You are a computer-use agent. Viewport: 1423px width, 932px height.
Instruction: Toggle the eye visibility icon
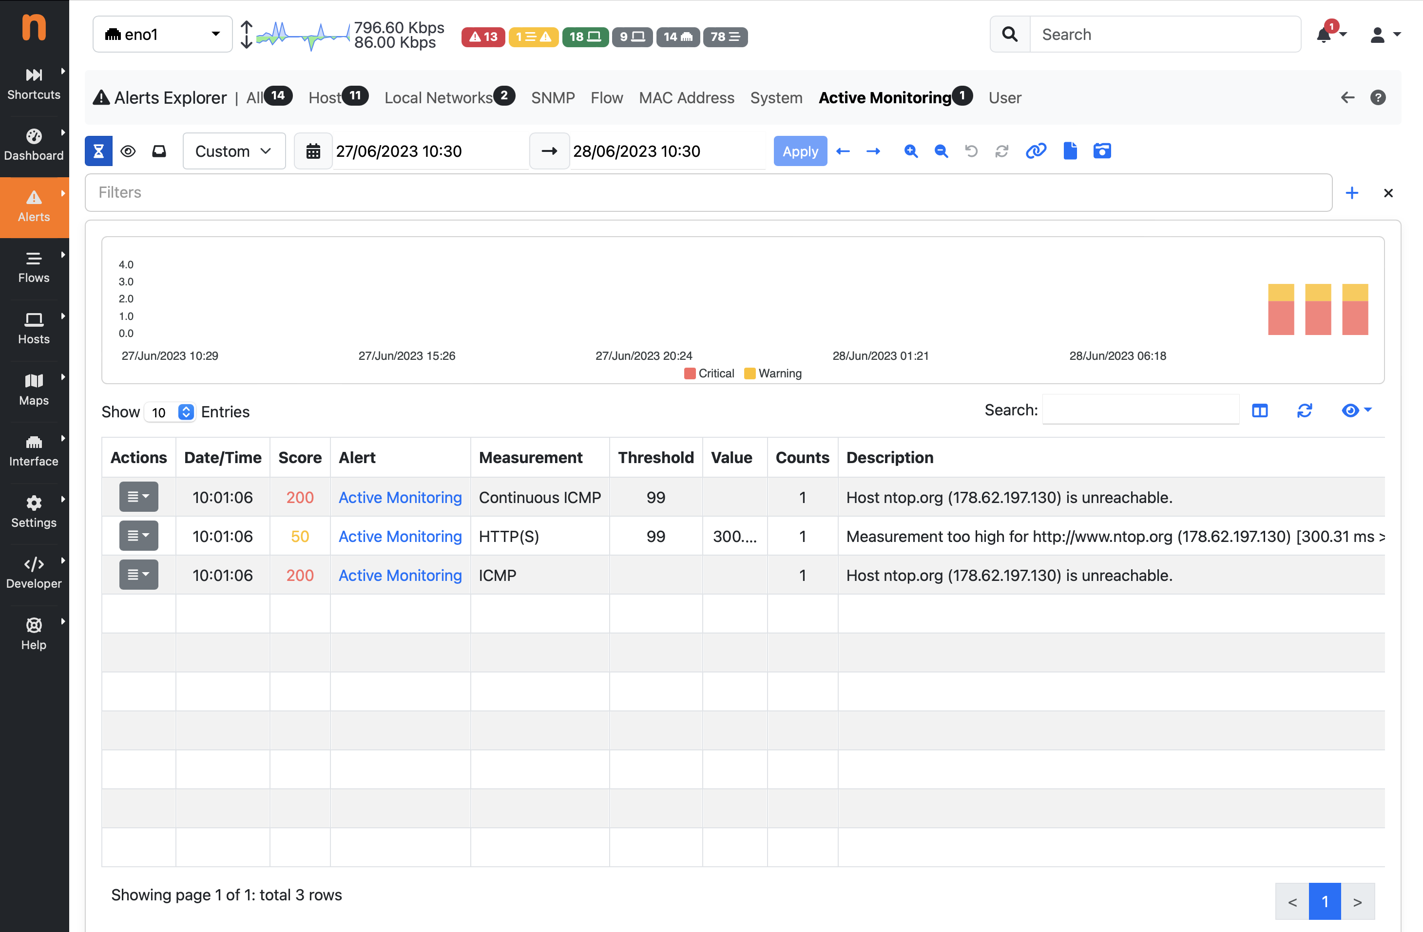tap(128, 151)
